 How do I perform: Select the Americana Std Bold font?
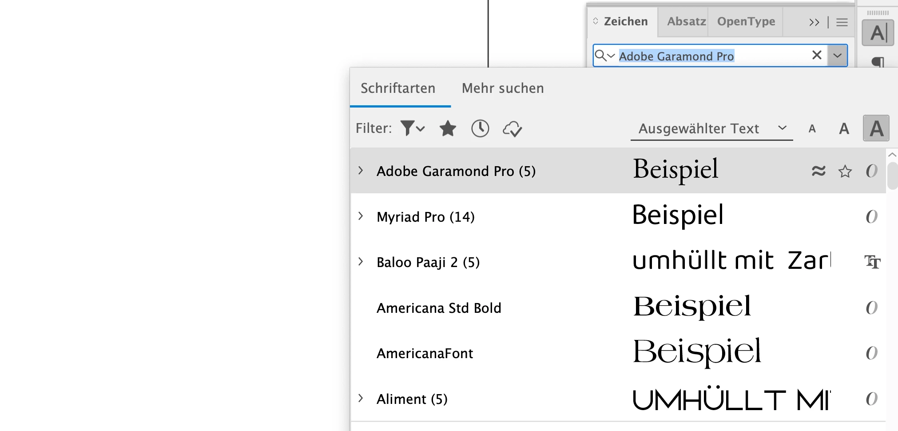pyautogui.click(x=439, y=308)
